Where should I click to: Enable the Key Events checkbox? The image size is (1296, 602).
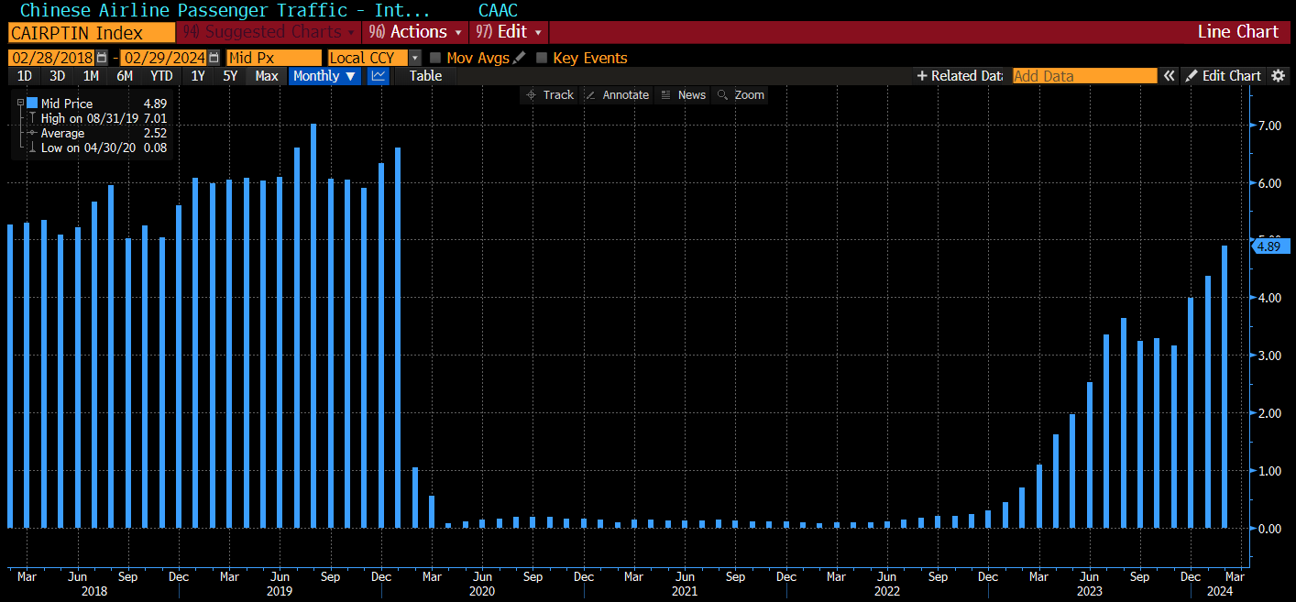(542, 58)
